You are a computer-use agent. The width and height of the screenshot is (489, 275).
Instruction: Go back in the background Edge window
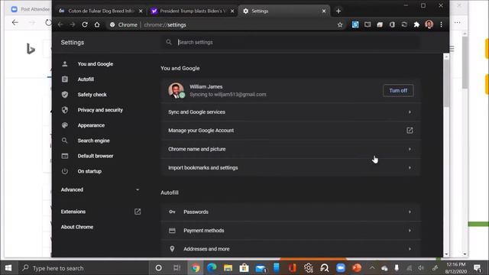[x=15, y=22]
